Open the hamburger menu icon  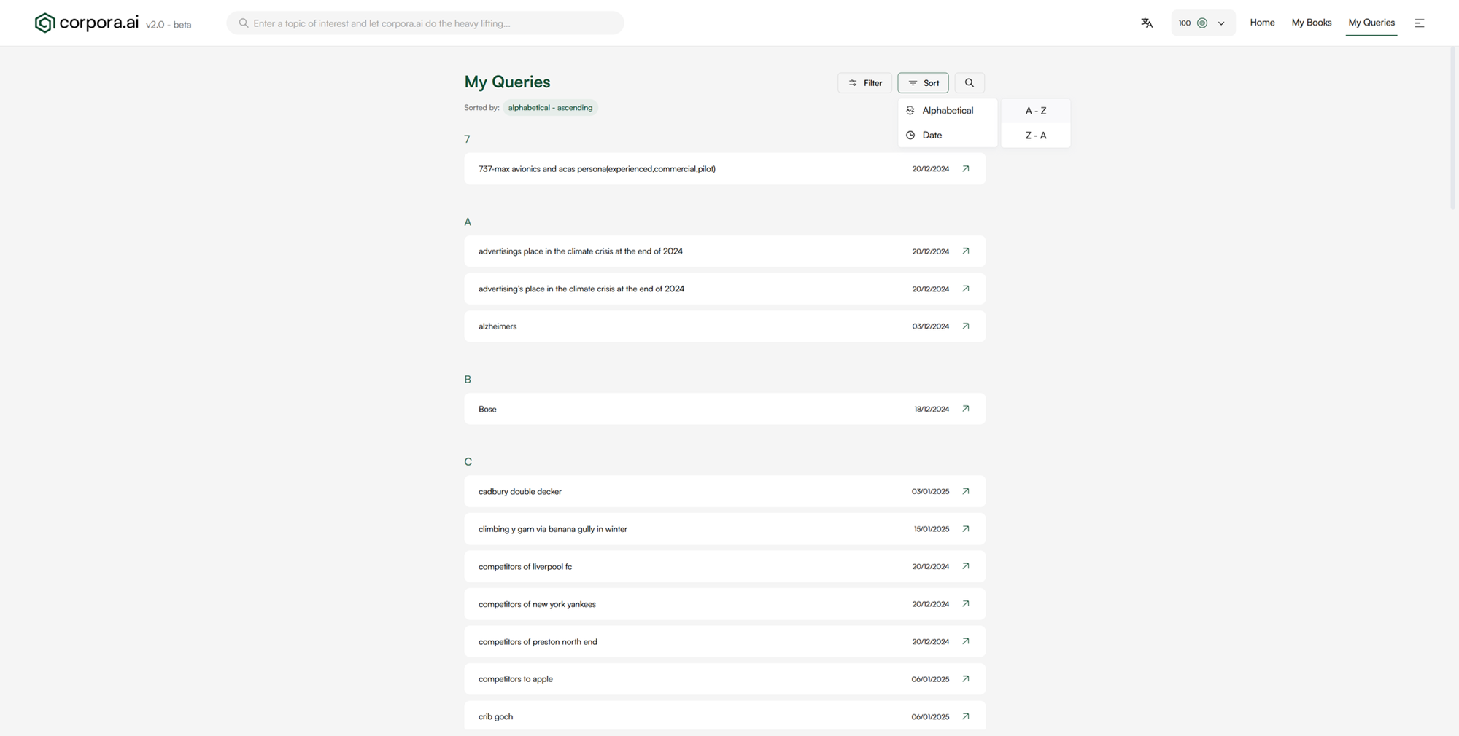tap(1419, 23)
